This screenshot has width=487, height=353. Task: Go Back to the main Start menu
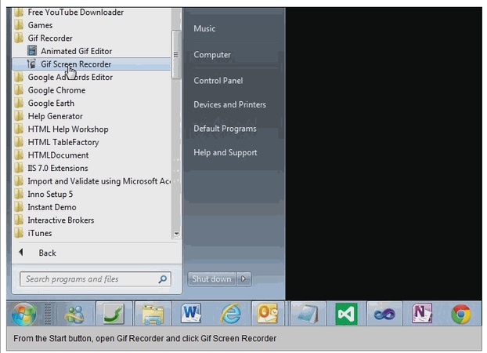[47, 253]
